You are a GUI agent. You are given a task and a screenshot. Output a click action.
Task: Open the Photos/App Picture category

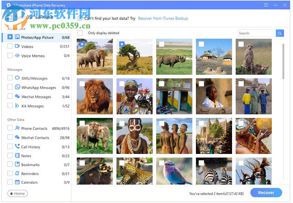point(37,37)
